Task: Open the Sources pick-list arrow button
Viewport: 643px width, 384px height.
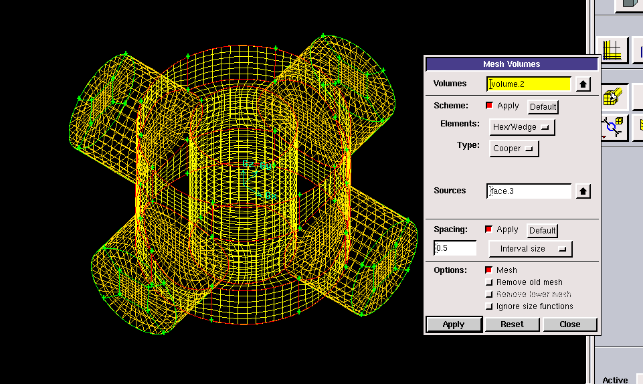Action: pos(583,191)
